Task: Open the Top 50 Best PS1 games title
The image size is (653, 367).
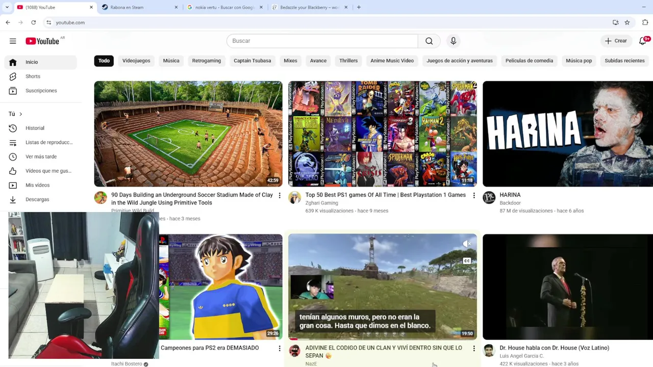Action: click(x=386, y=195)
